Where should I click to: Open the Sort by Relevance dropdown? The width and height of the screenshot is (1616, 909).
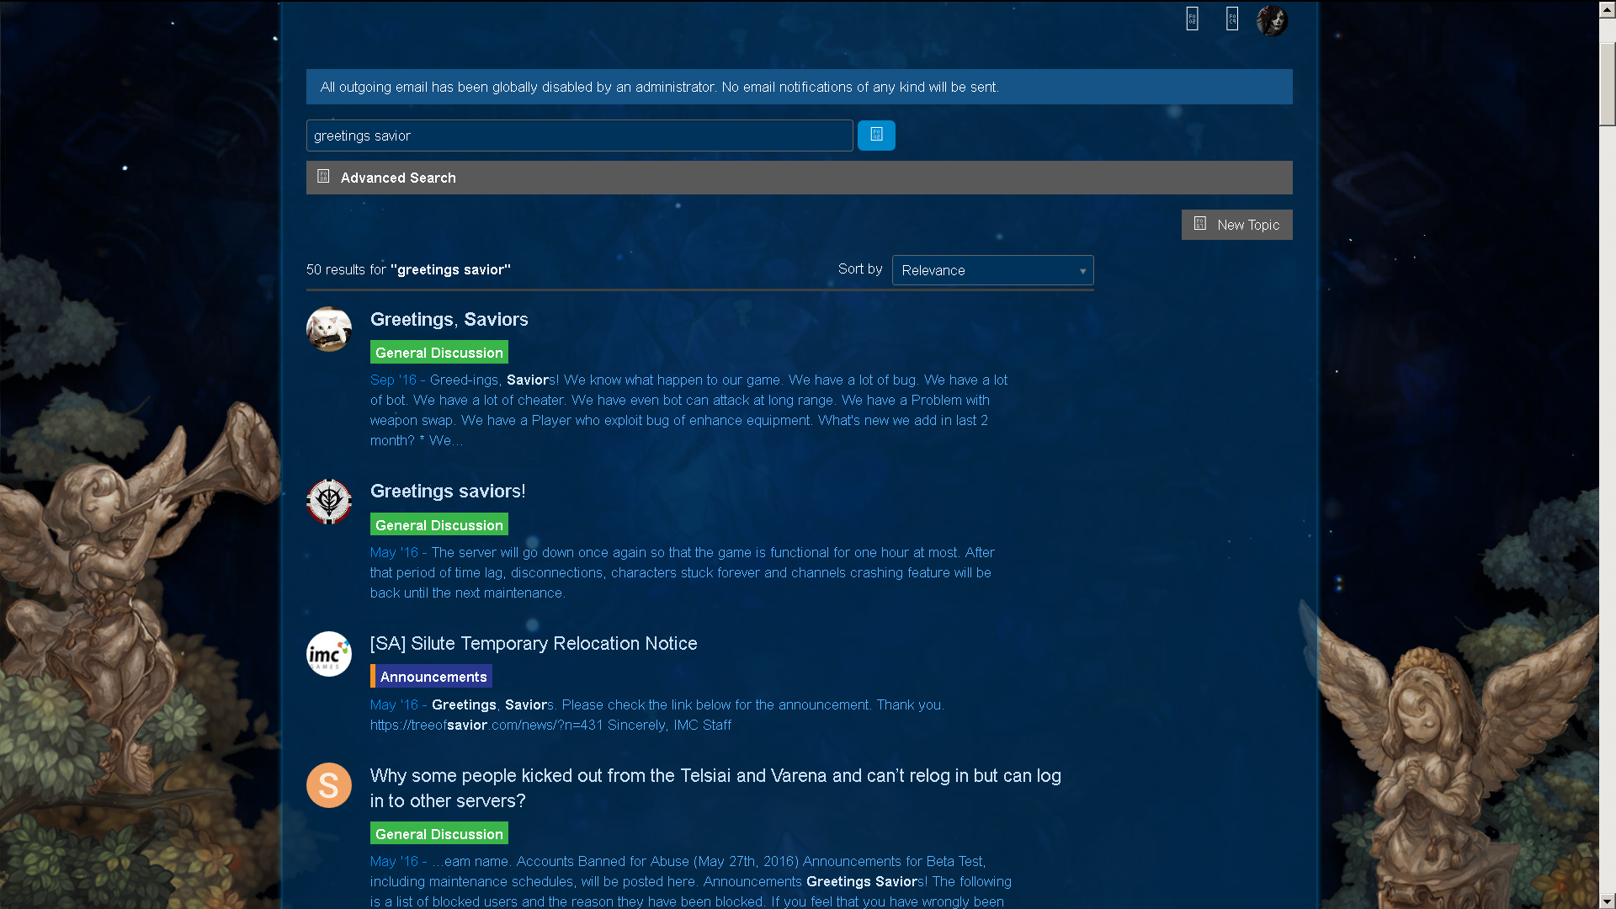[992, 270]
